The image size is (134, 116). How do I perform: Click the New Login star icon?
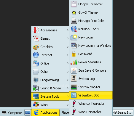(74, 37)
